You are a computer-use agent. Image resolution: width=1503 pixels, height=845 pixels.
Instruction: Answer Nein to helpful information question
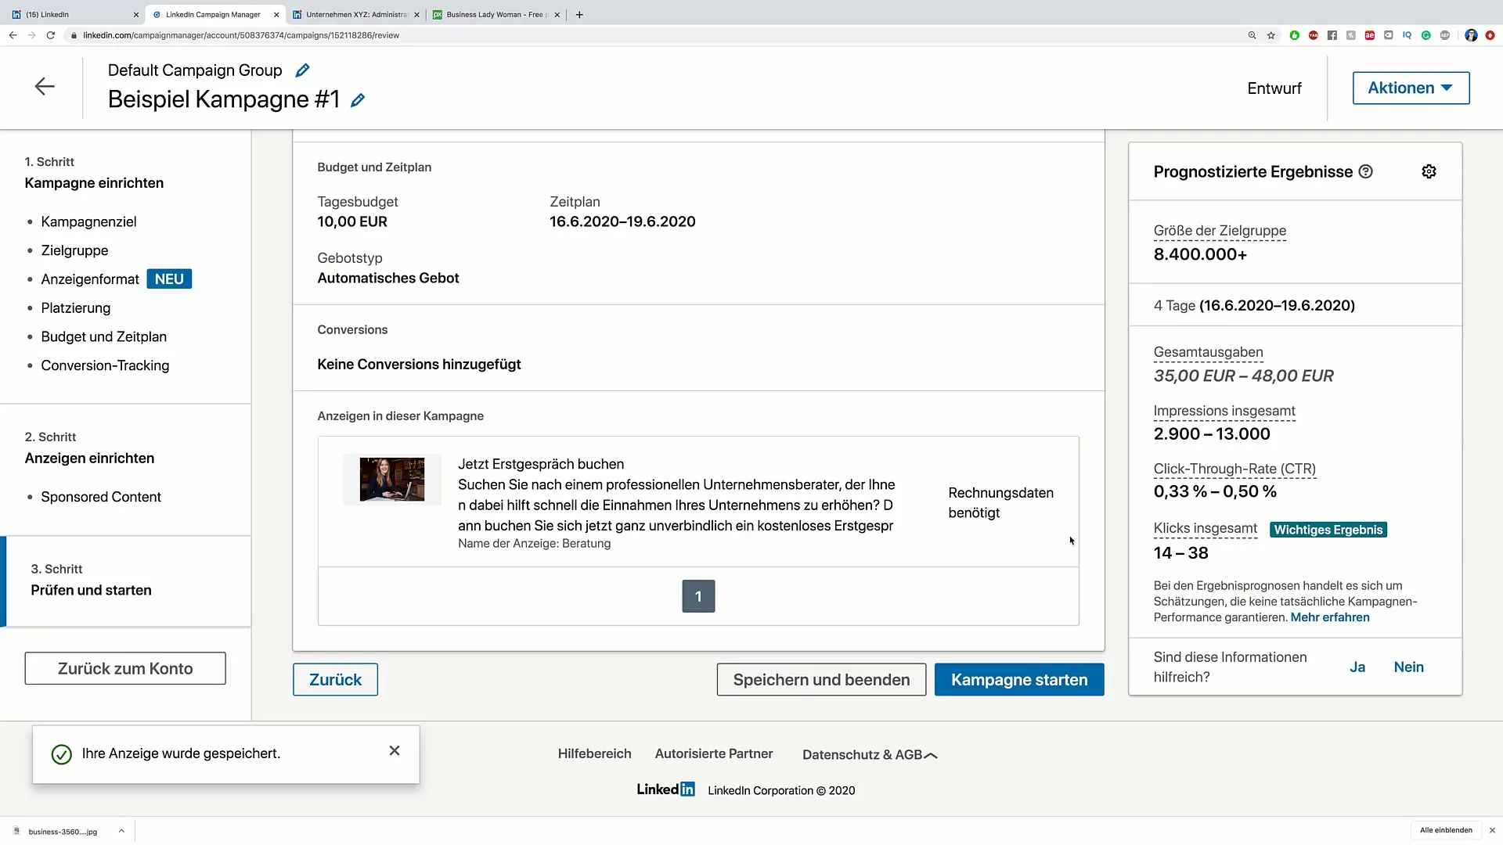[1408, 667]
